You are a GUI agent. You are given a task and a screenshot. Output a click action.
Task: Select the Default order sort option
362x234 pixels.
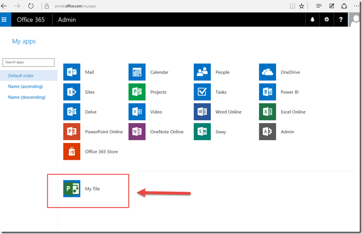(29, 75)
